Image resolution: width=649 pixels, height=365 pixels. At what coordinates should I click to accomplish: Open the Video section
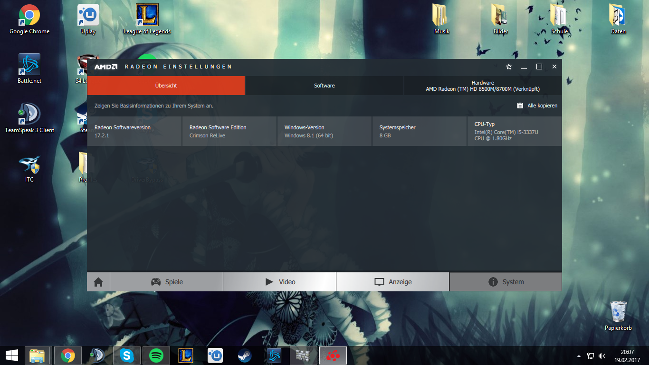[x=280, y=282]
